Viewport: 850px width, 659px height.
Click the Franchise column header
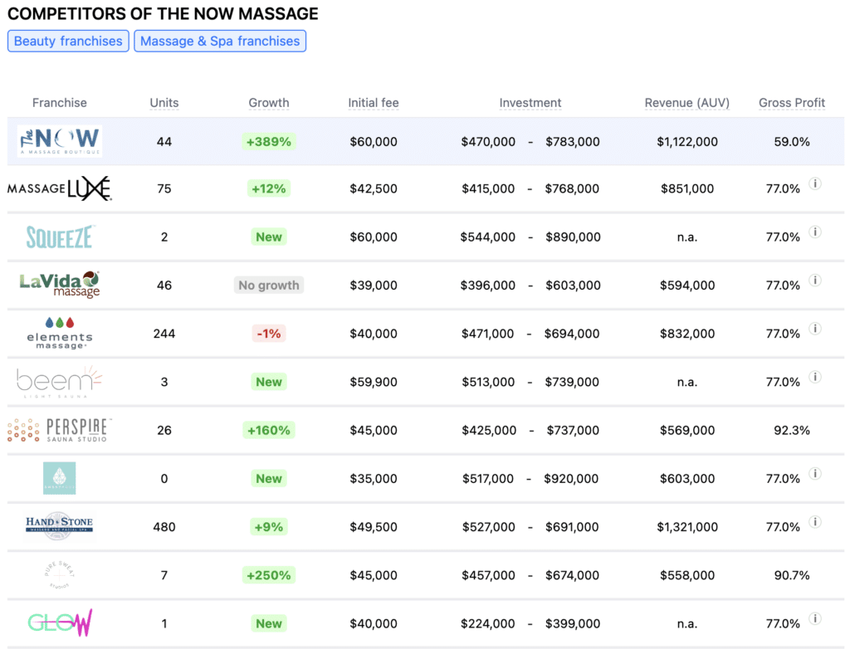point(60,103)
